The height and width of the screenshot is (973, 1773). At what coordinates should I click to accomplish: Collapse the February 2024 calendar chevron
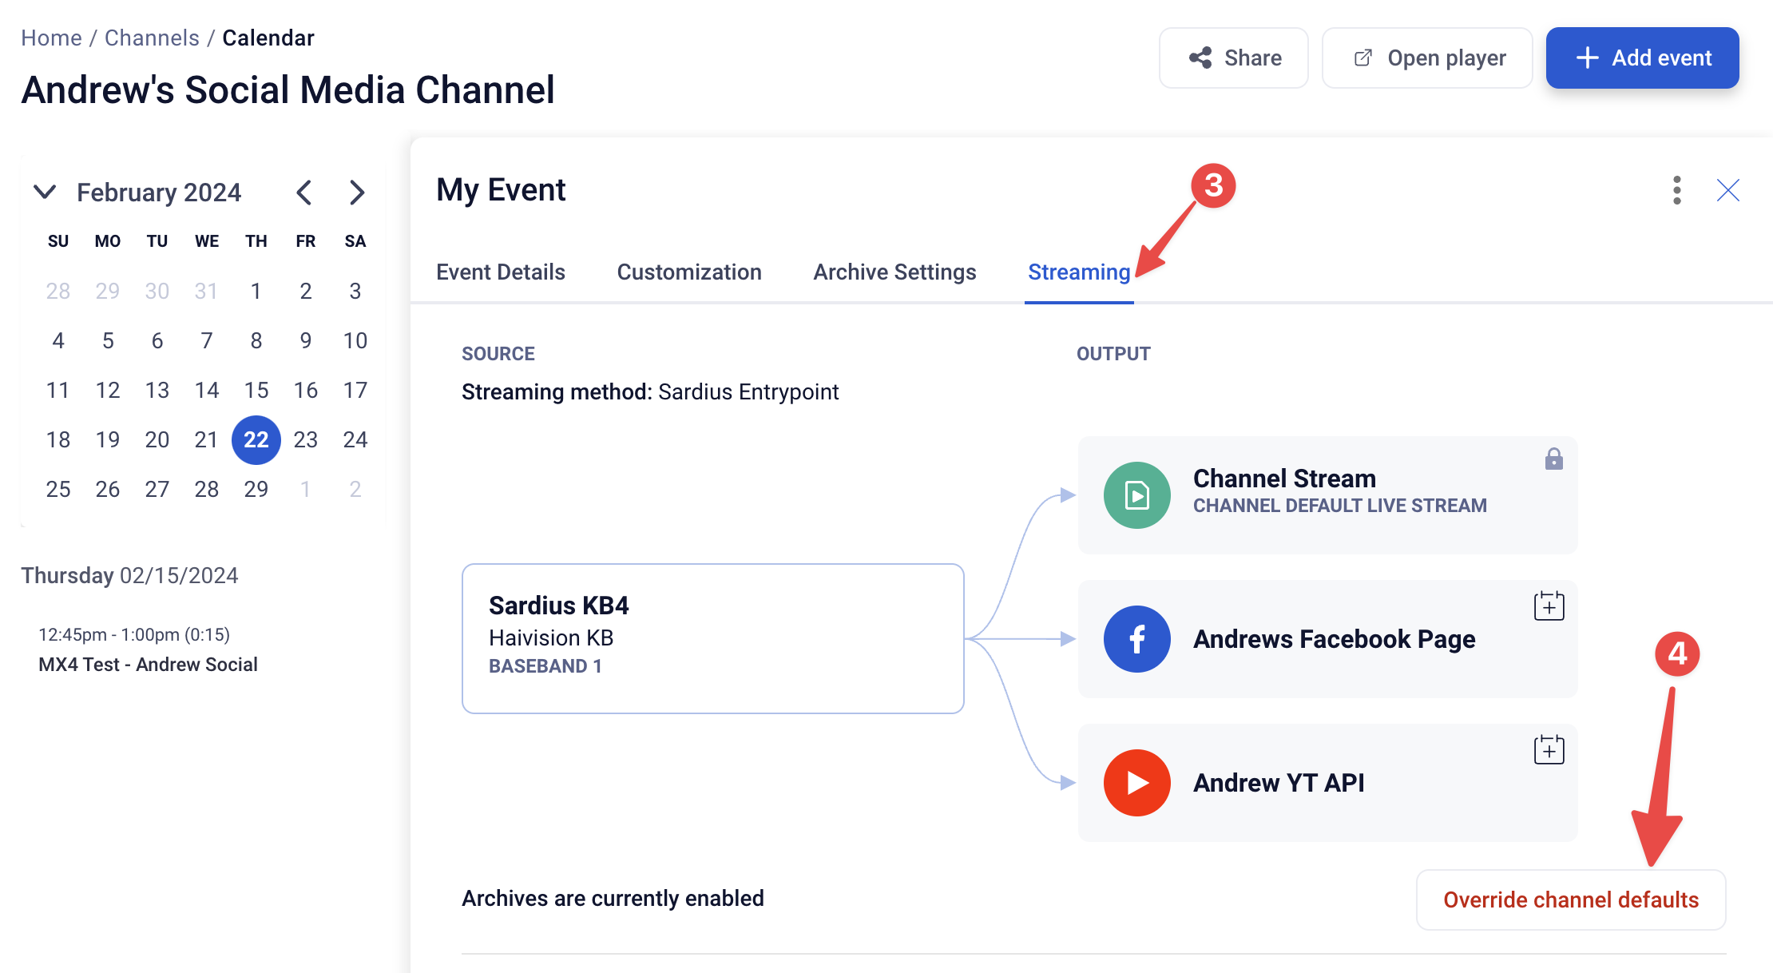pyautogui.click(x=45, y=192)
